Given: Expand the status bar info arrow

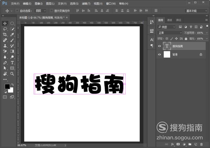Looking at the screenshot, I should tap(65, 145).
